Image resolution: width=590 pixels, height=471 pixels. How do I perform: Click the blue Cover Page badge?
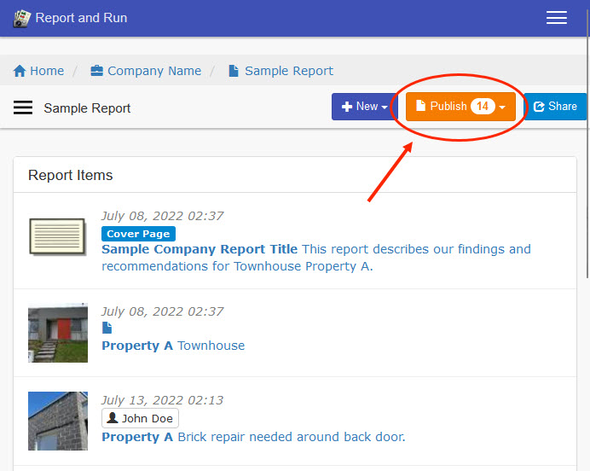tap(138, 234)
